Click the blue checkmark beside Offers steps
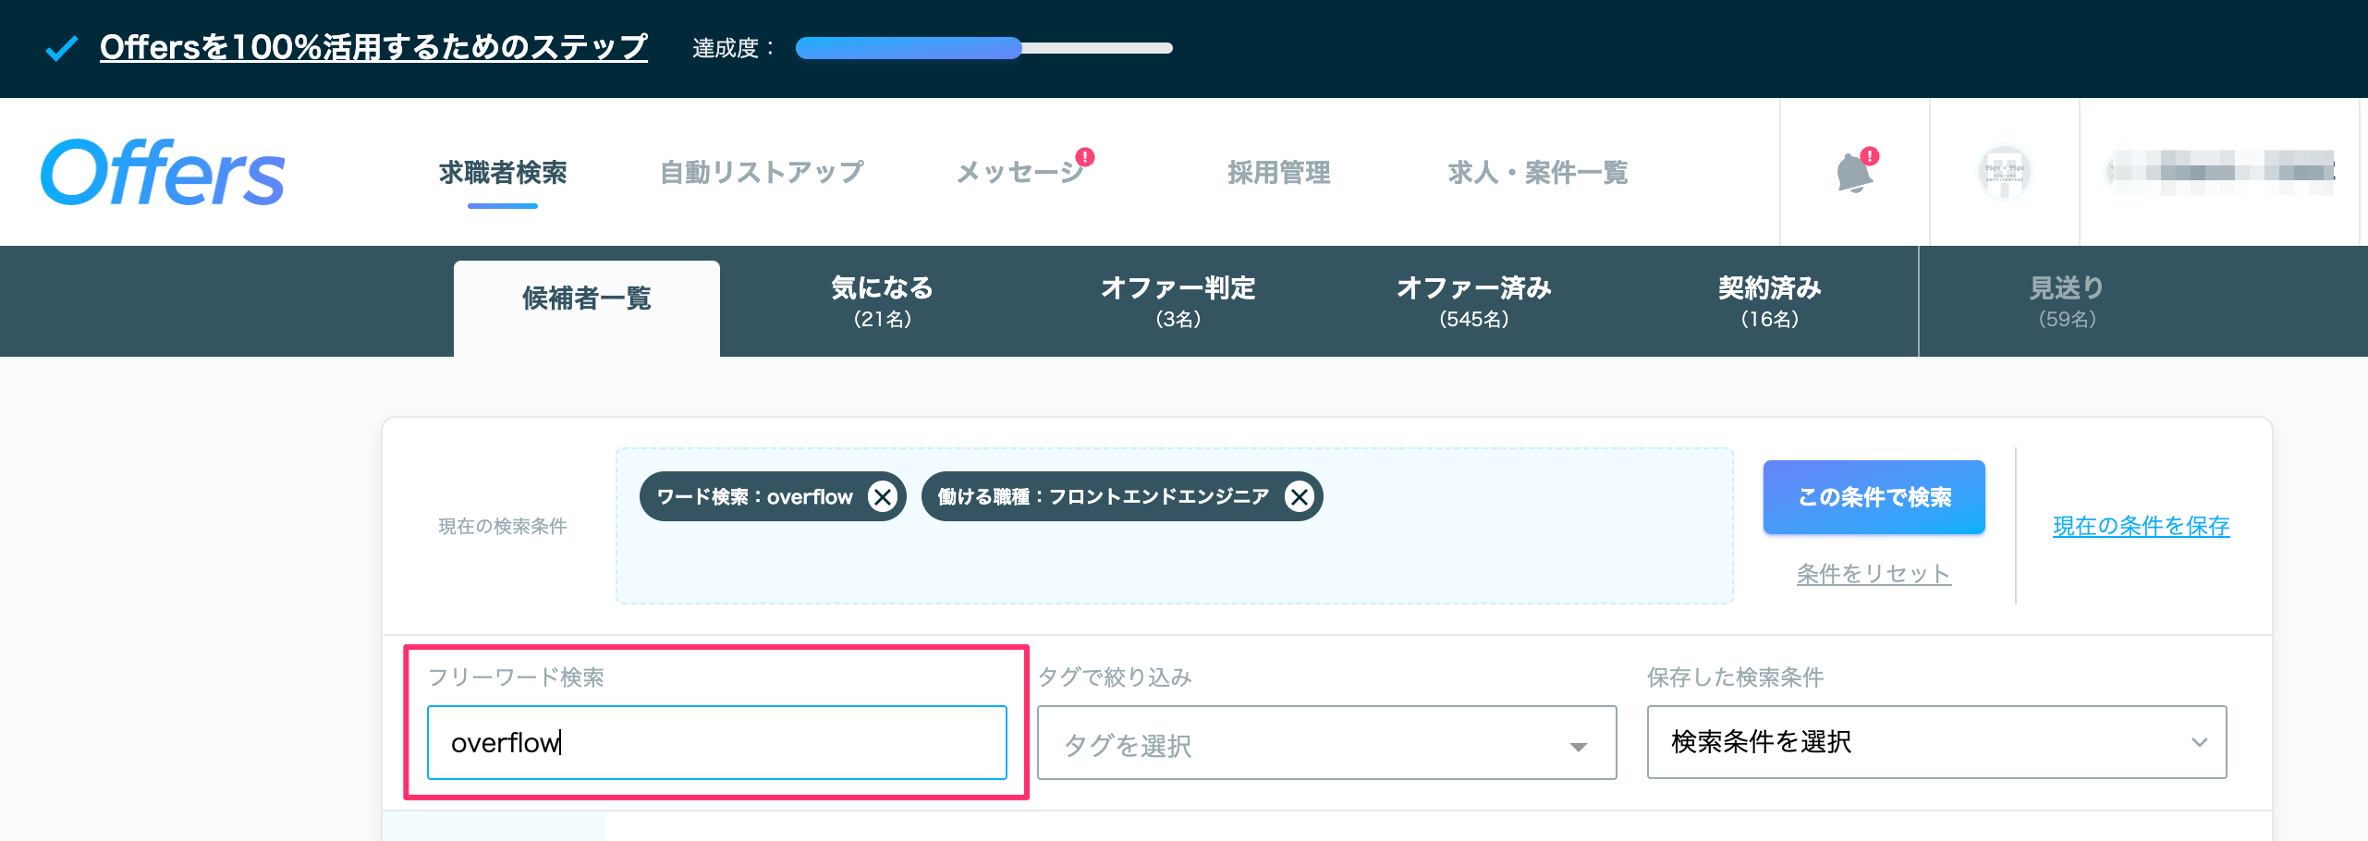Viewport: 2368px width, 841px height. 61,48
